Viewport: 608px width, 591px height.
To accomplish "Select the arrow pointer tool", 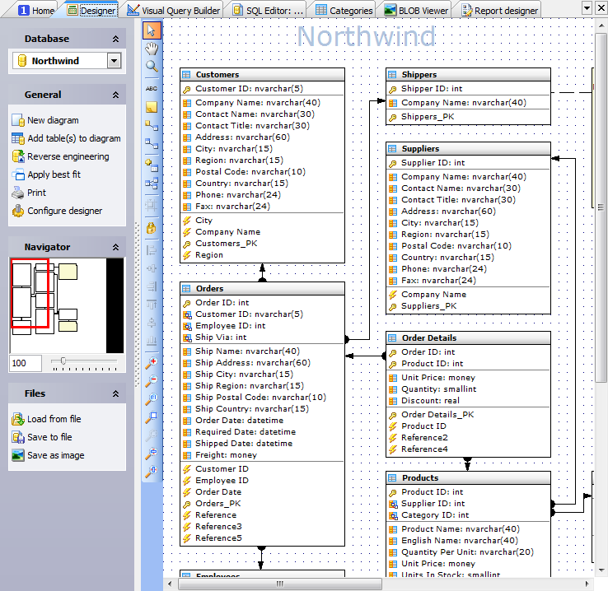I will [152, 30].
